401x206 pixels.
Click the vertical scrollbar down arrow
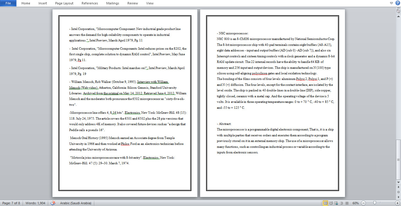pos(398,182)
